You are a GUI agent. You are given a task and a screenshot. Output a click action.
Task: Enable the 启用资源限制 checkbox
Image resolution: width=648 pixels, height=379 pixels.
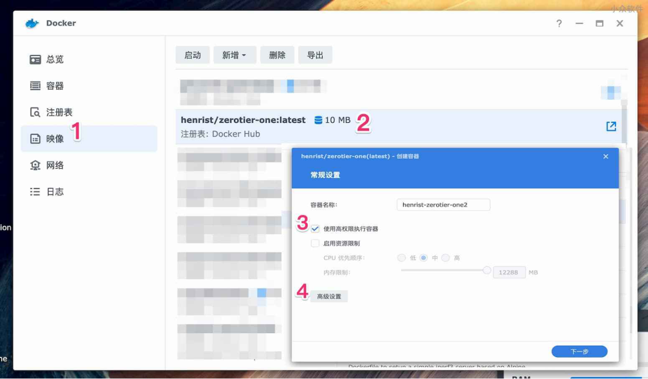click(315, 243)
